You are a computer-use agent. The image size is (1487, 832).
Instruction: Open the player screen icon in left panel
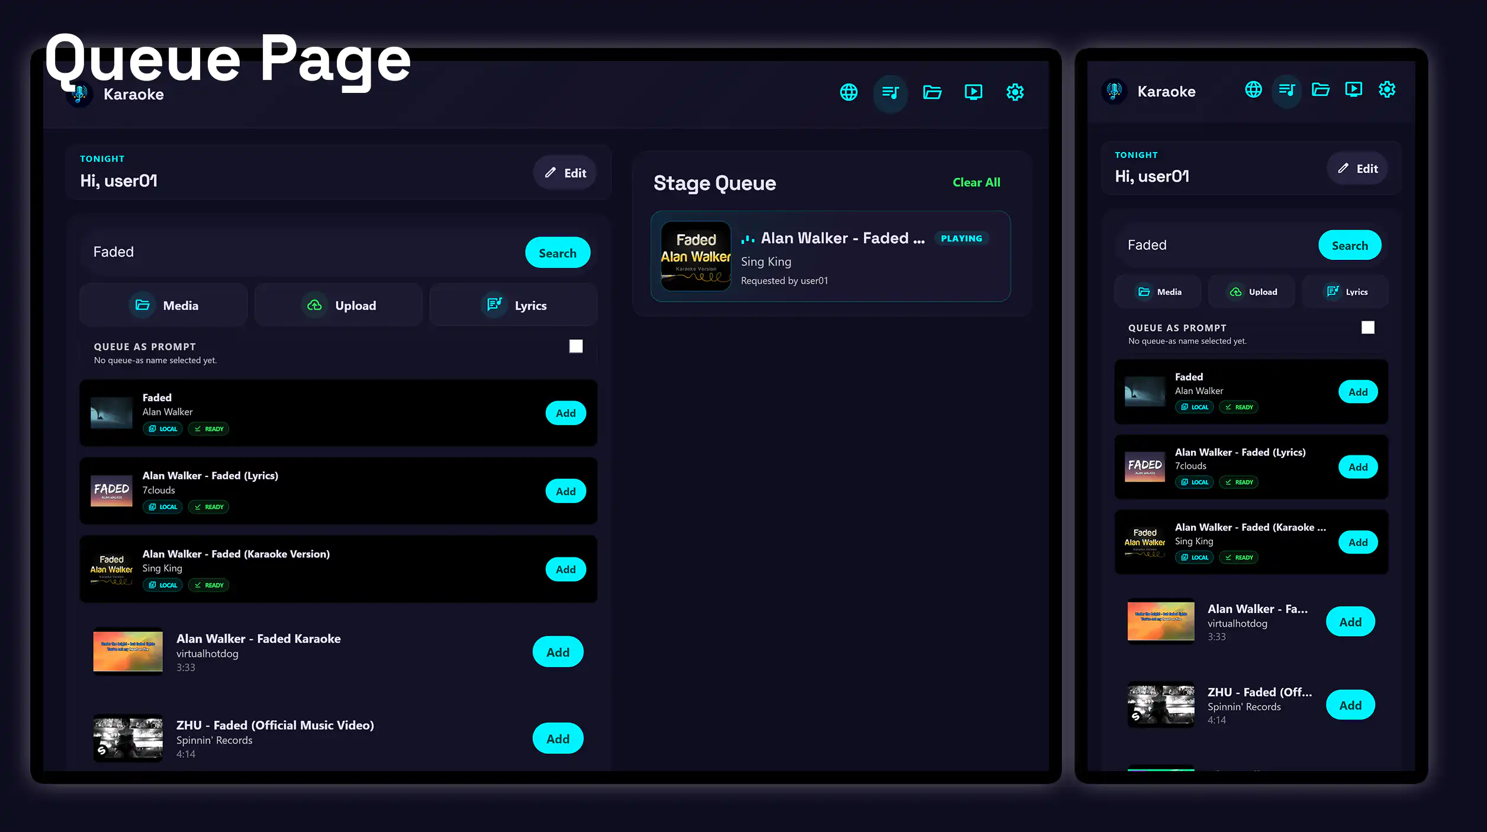(974, 92)
